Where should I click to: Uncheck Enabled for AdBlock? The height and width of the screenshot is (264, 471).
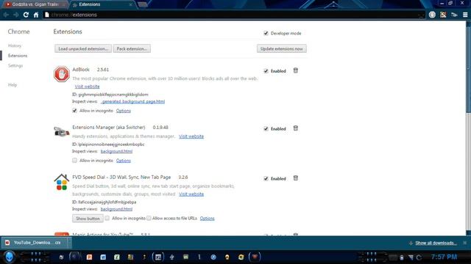266,71
